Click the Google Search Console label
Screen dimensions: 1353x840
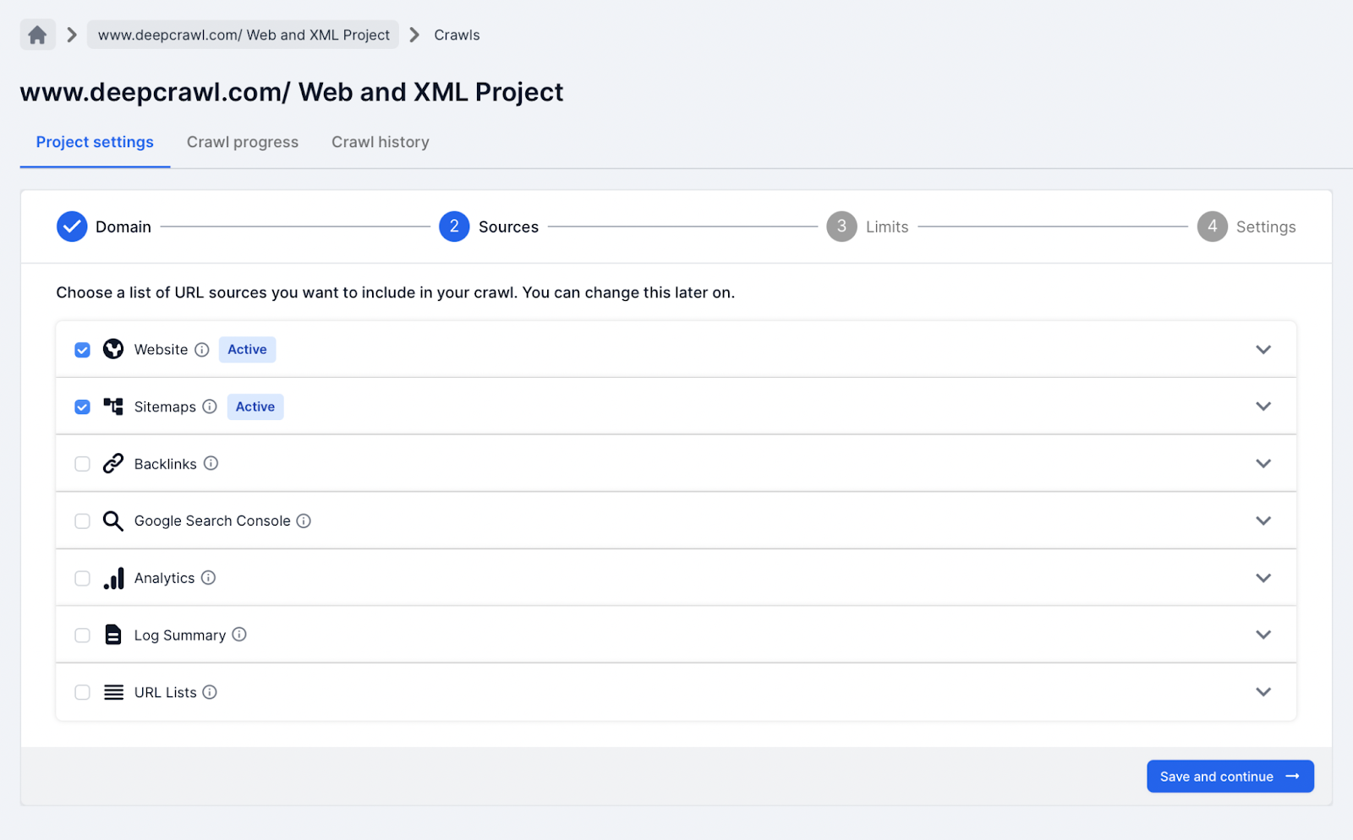tap(212, 521)
